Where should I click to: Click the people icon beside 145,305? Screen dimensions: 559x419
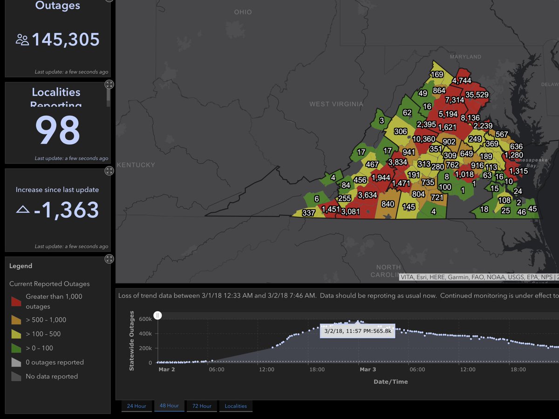point(22,39)
